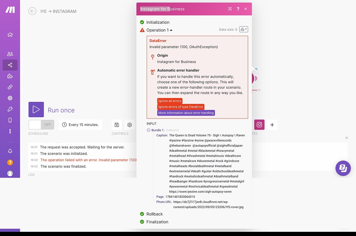The width and height of the screenshot is (356, 236).
Task: Click the iyezine.com sigh-autopsy-raven URL
Action: pos(200,192)
